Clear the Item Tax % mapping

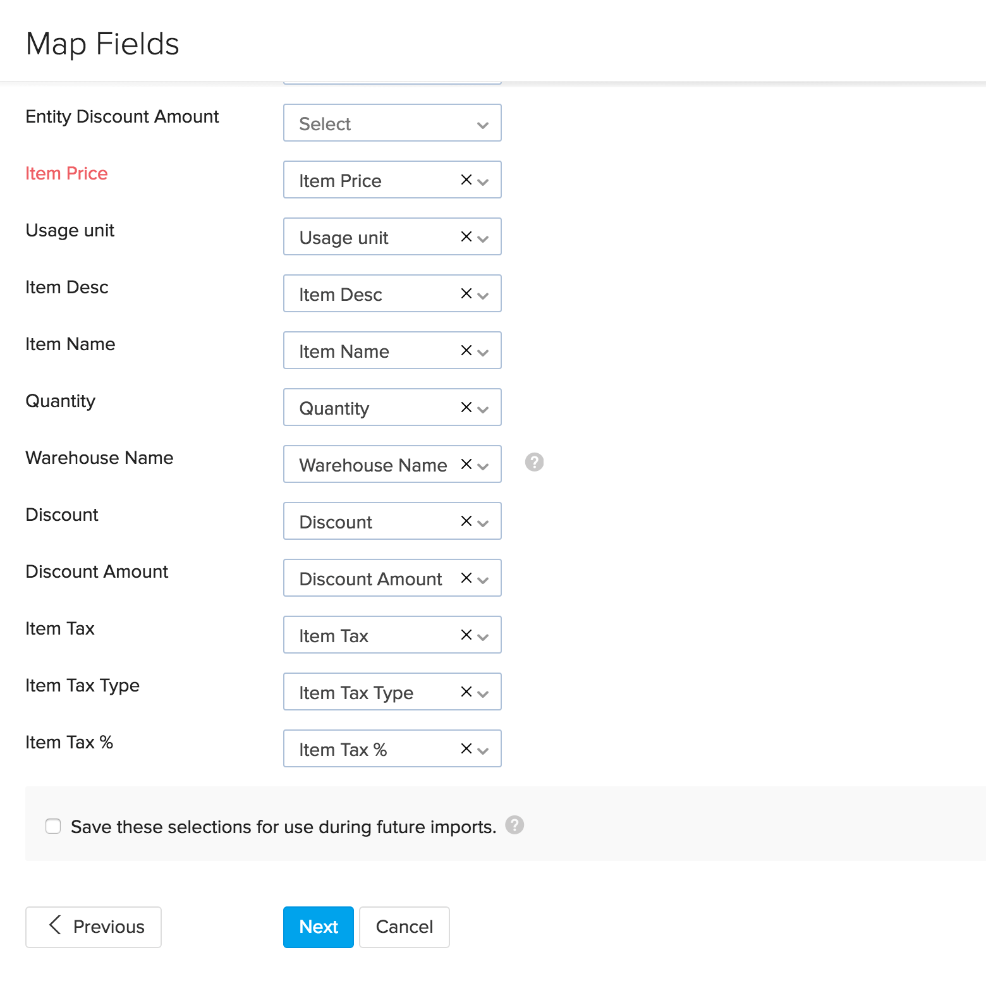466,748
